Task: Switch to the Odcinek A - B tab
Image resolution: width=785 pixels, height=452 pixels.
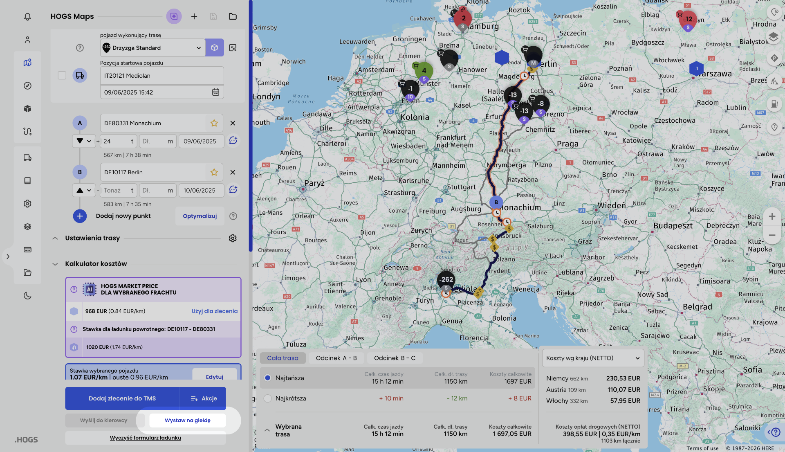Action: click(336, 358)
